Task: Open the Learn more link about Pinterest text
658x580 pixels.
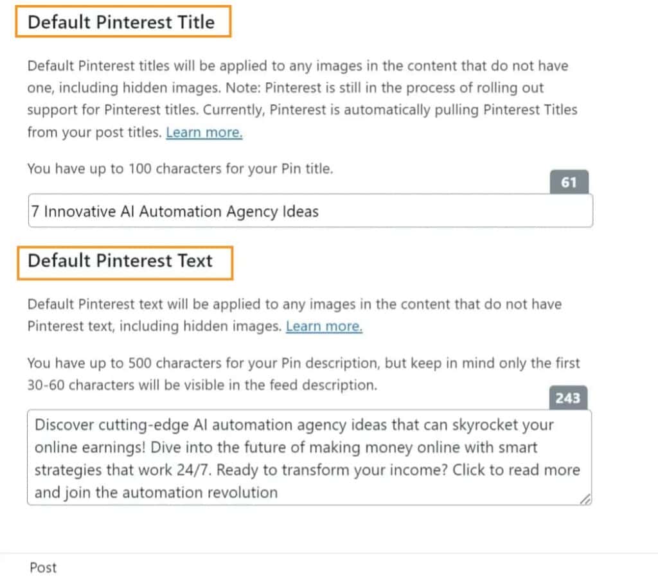Action: pyautogui.click(x=324, y=326)
